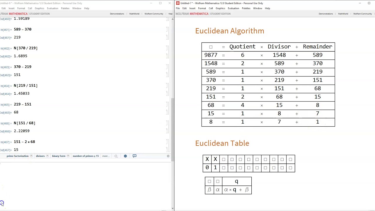Open Demonstrations link in right window
This screenshot has height=211, width=375.
(x=326, y=14)
